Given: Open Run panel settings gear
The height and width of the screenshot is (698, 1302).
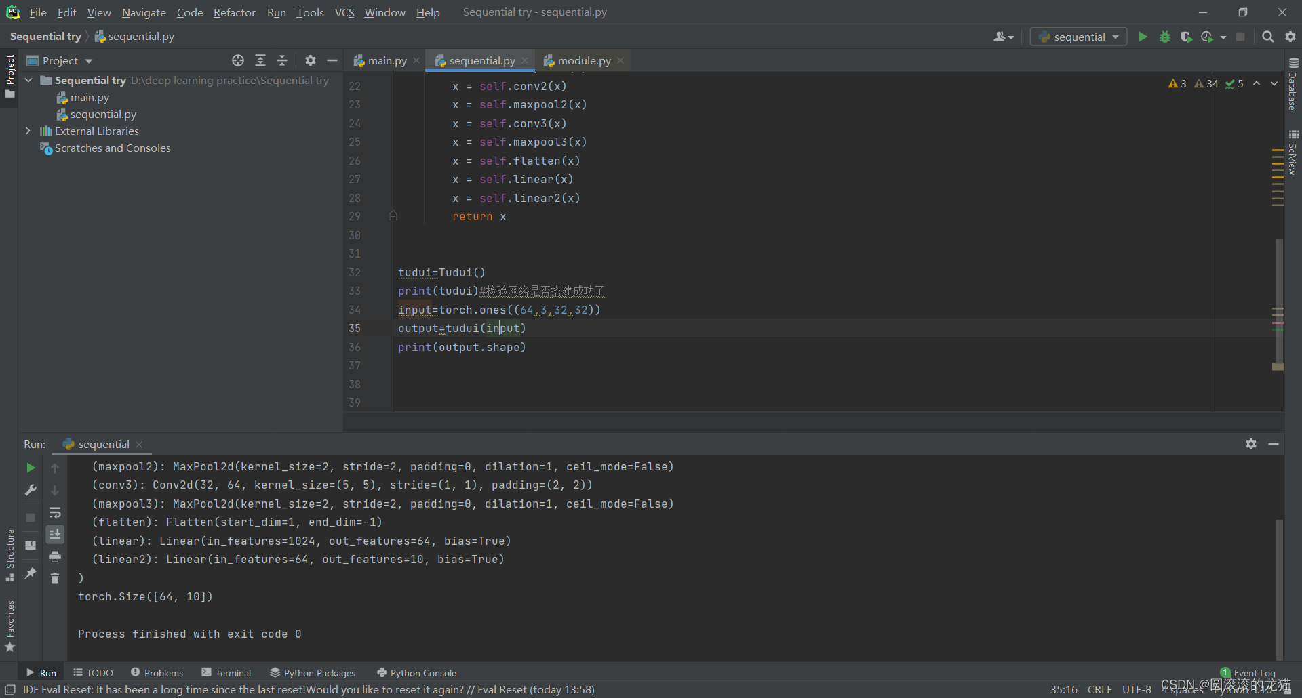Looking at the screenshot, I should [x=1251, y=444].
